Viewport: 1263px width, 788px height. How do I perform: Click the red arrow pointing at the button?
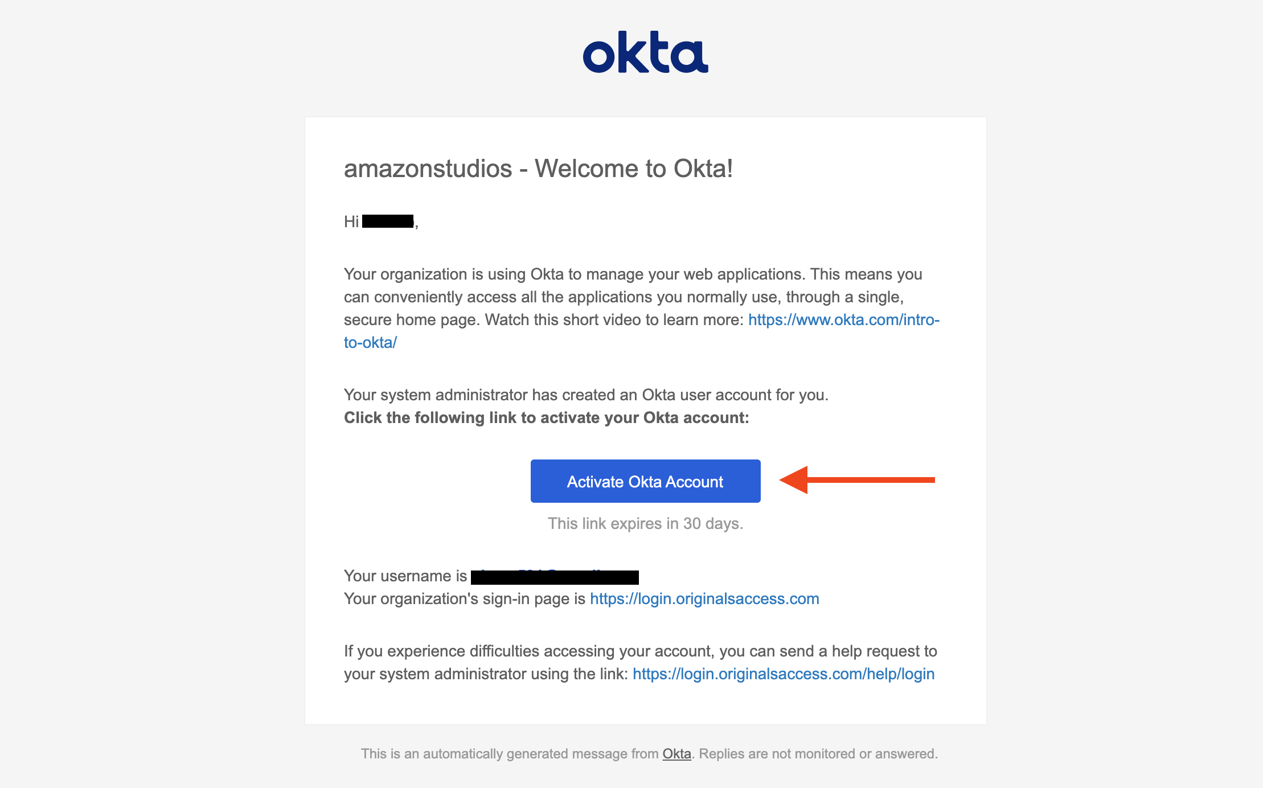(857, 480)
